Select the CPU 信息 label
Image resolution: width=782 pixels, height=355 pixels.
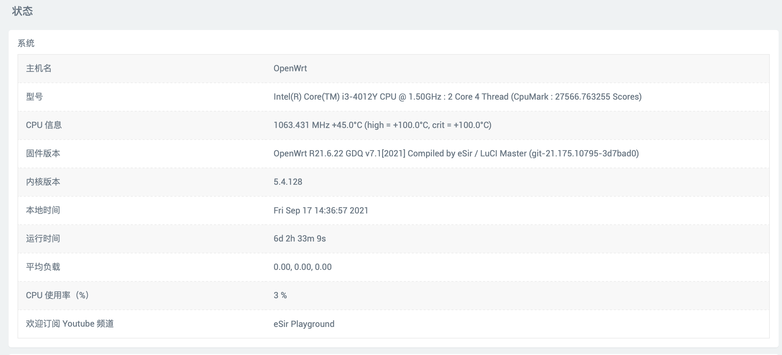pyautogui.click(x=44, y=125)
